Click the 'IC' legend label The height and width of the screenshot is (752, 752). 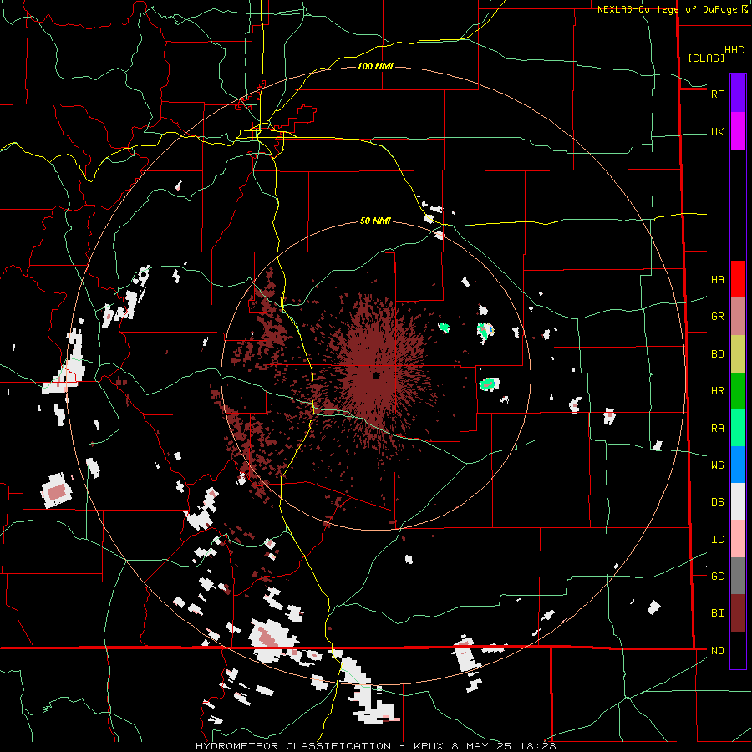717,540
